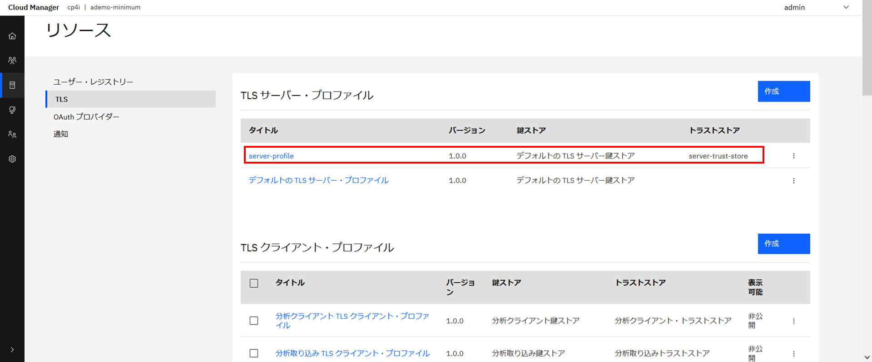872x362 pixels.
Task: Click the 分析クライアント・トラストストア cell
Action: click(673, 321)
